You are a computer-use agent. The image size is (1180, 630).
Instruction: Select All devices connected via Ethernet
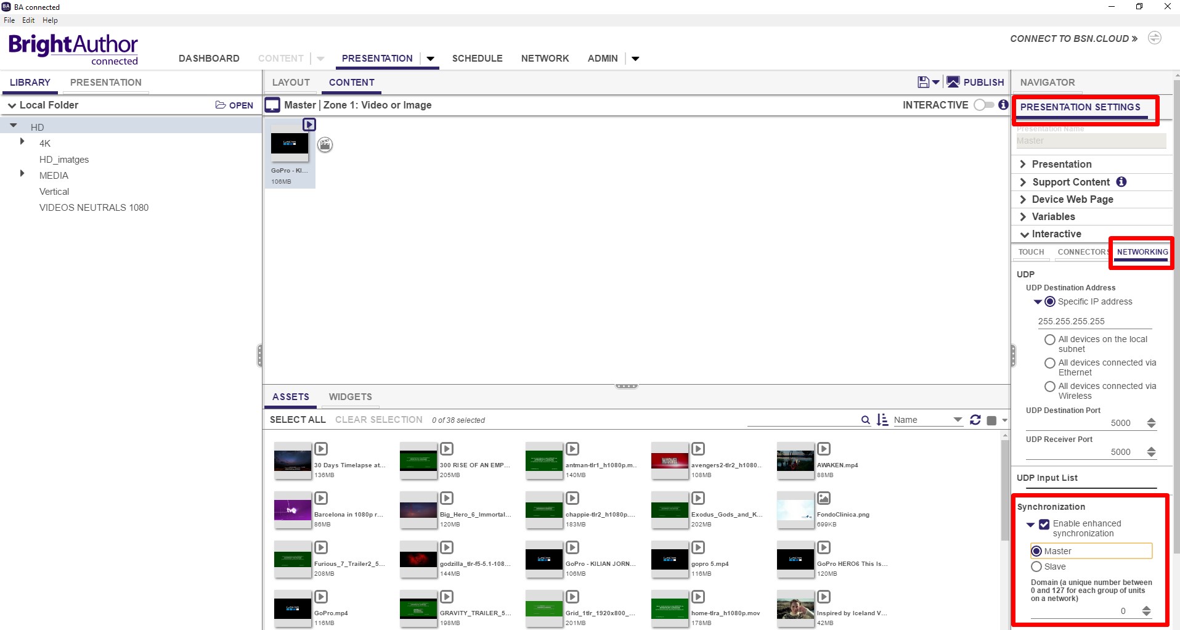1050,363
